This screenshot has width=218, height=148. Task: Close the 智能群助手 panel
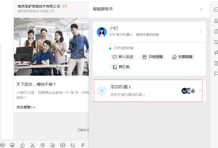coord(201,9)
